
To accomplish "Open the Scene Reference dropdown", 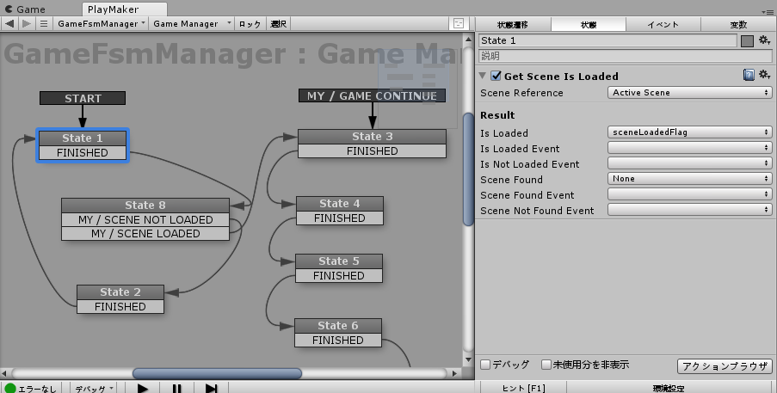I will tap(690, 93).
